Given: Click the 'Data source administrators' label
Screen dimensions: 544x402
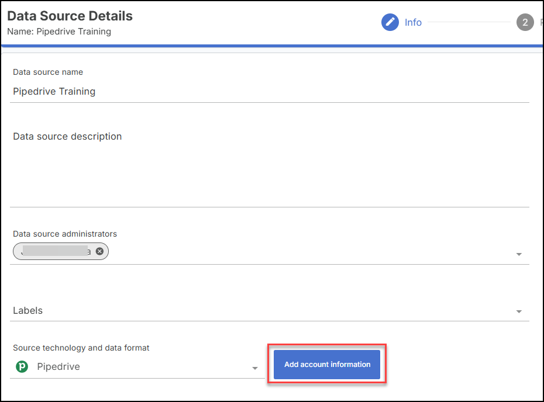Looking at the screenshot, I should click(65, 234).
